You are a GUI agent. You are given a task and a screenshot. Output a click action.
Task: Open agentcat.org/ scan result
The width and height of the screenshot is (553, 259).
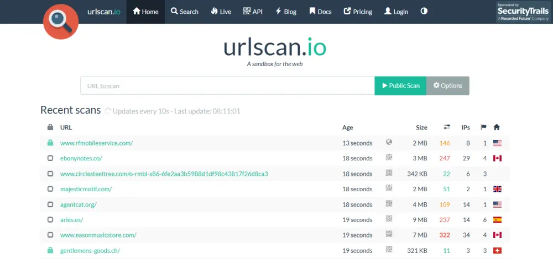click(79, 204)
